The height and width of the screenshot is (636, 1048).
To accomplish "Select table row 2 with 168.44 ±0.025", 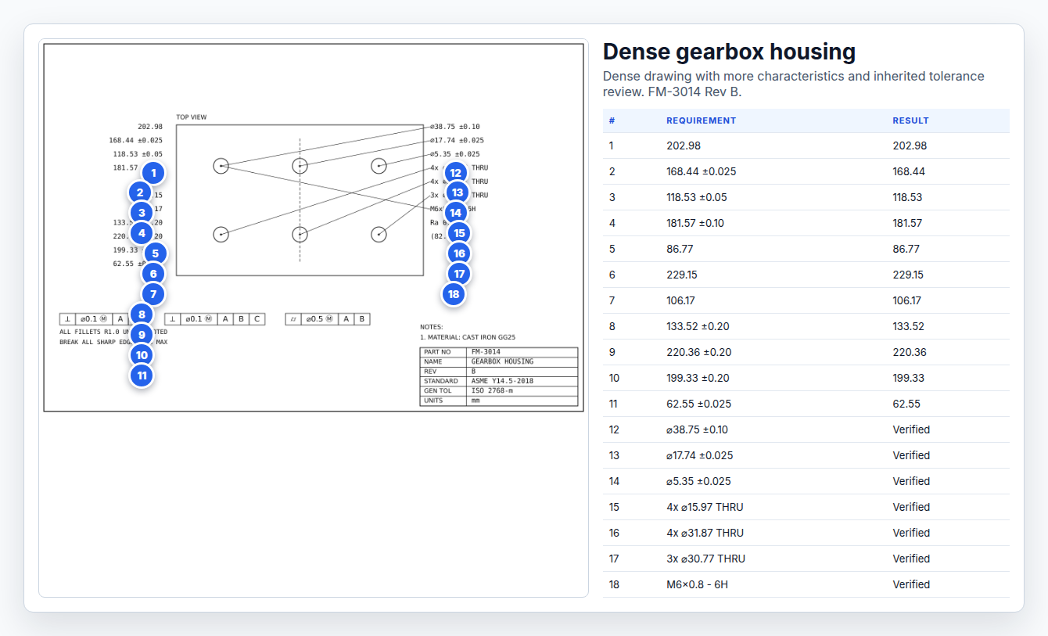I will click(x=806, y=171).
